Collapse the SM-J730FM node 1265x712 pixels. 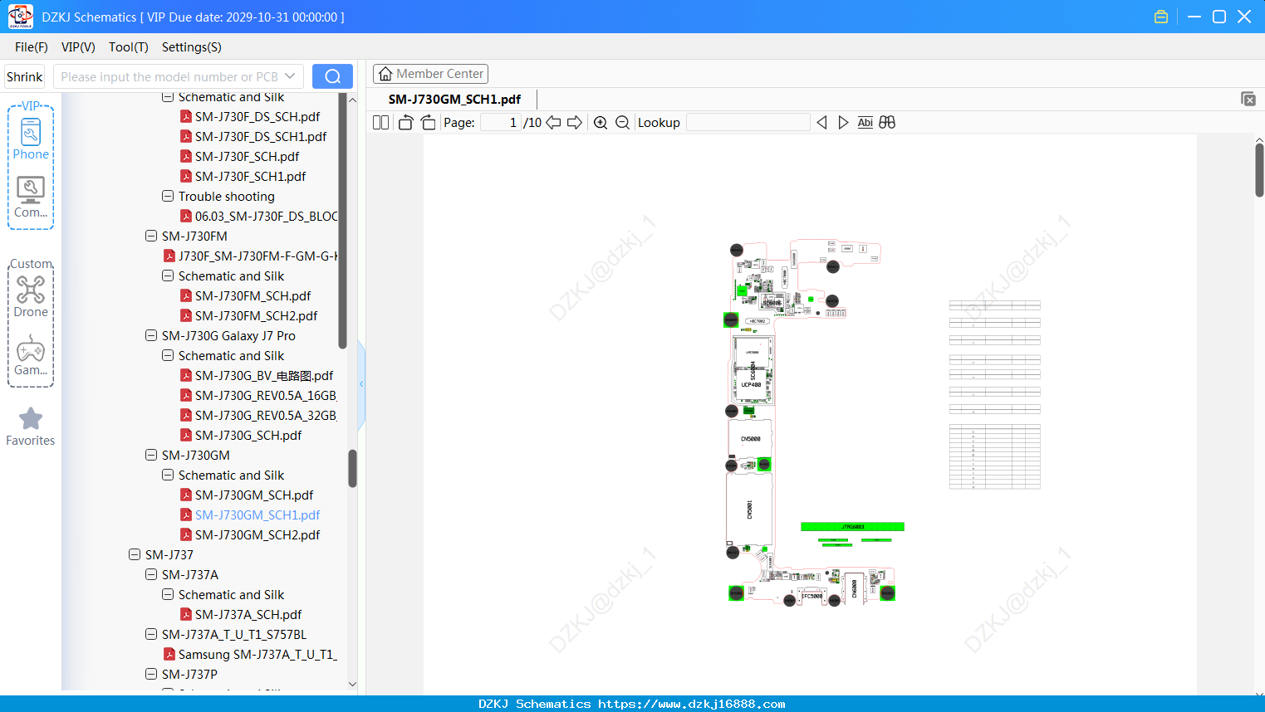[151, 237]
